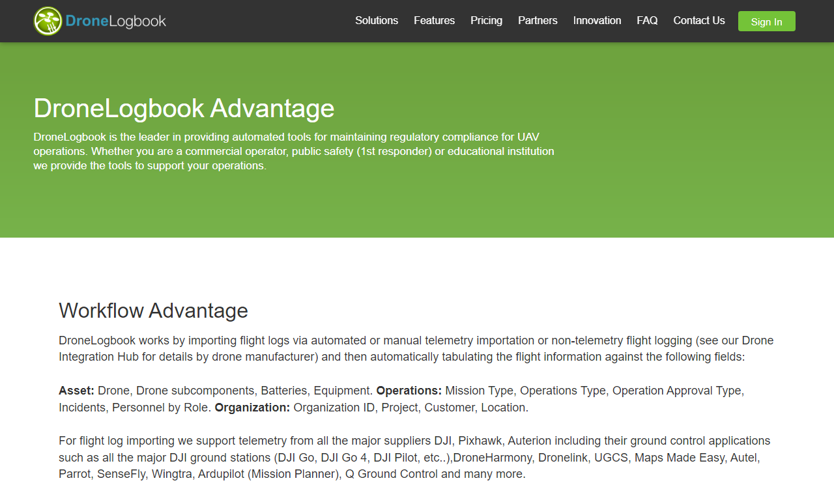This screenshot has width=834, height=500.
Task: Click the Workflow Advantage heading
Action: point(153,311)
